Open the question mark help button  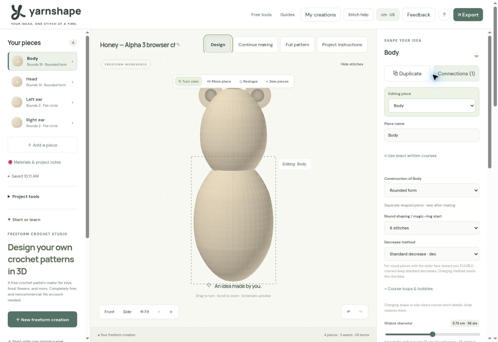tap(444, 15)
